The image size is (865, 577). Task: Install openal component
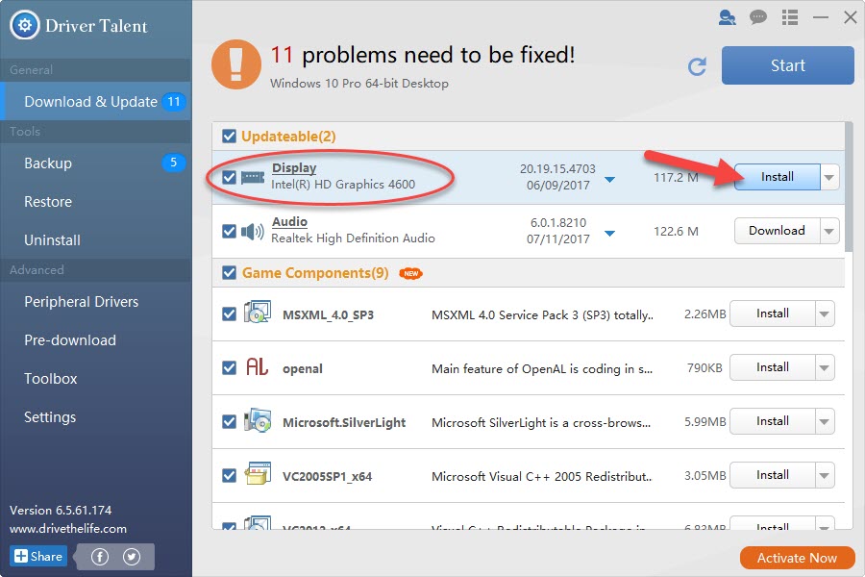pyautogui.click(x=773, y=367)
